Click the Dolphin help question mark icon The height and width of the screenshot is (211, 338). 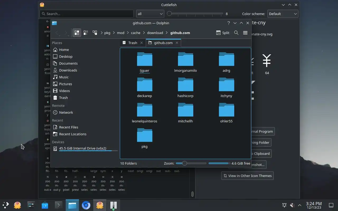click(x=229, y=23)
